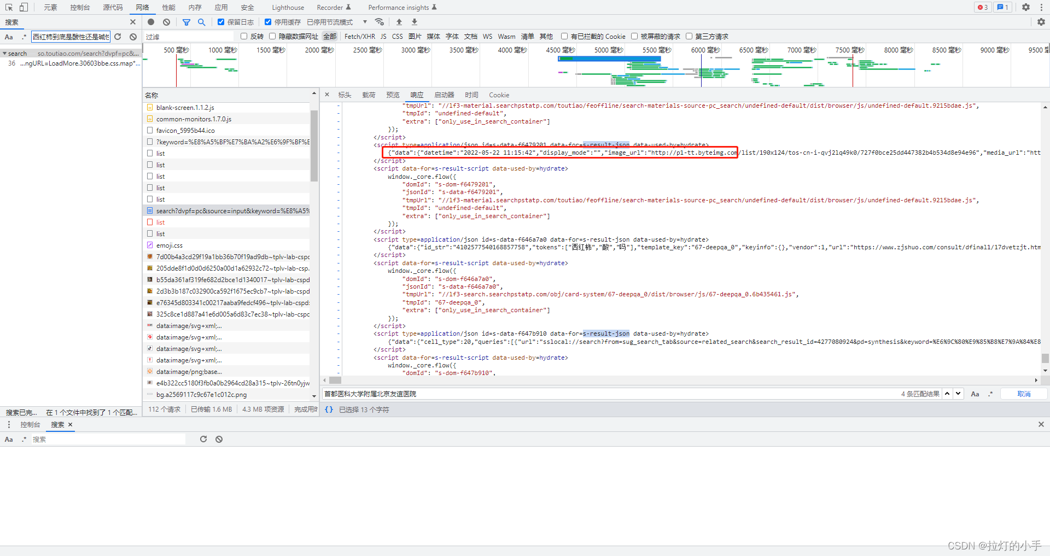
Task: Filter requests by WS type
Action: (x=487, y=36)
